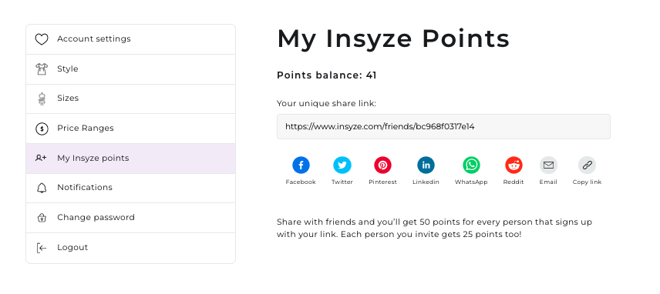The height and width of the screenshot is (294, 660).
Task: Share link using Twitter icon
Action: click(x=342, y=165)
